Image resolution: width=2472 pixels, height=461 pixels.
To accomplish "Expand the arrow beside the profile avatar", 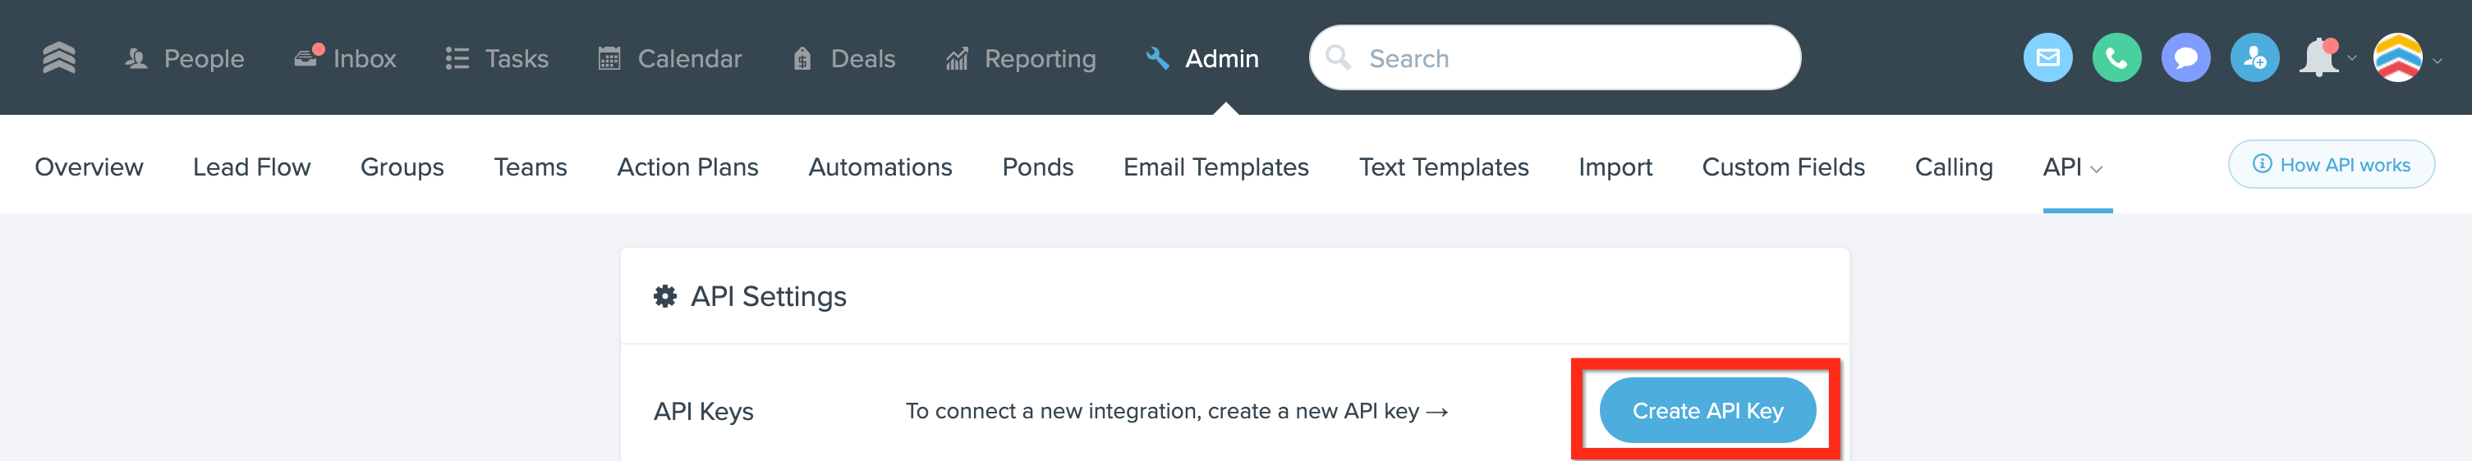I will coord(2438,61).
